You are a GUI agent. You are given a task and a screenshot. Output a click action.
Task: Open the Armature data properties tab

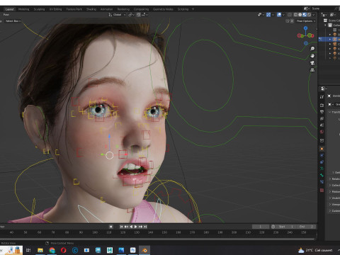coord(322,169)
